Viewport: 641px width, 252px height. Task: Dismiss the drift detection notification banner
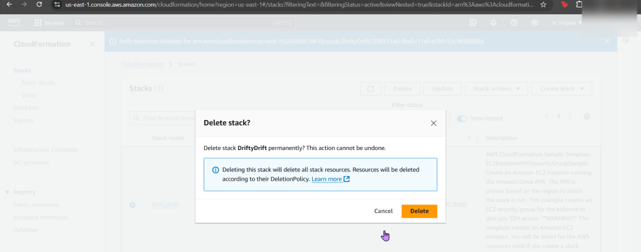click(x=606, y=41)
